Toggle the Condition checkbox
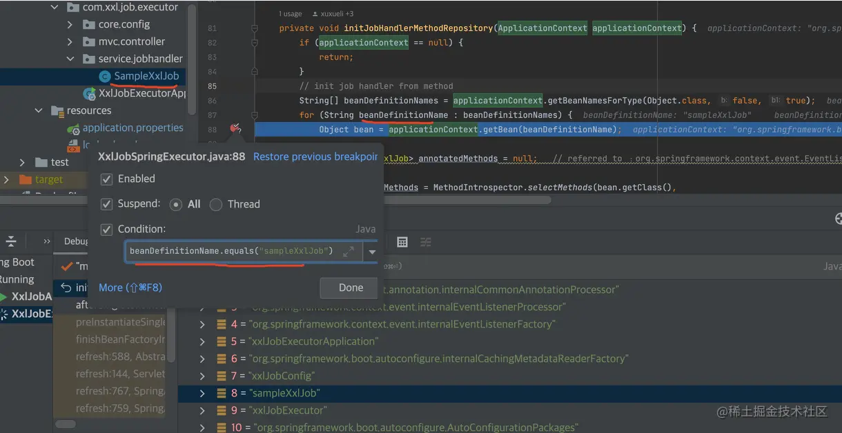This screenshot has width=842, height=433. [x=106, y=229]
